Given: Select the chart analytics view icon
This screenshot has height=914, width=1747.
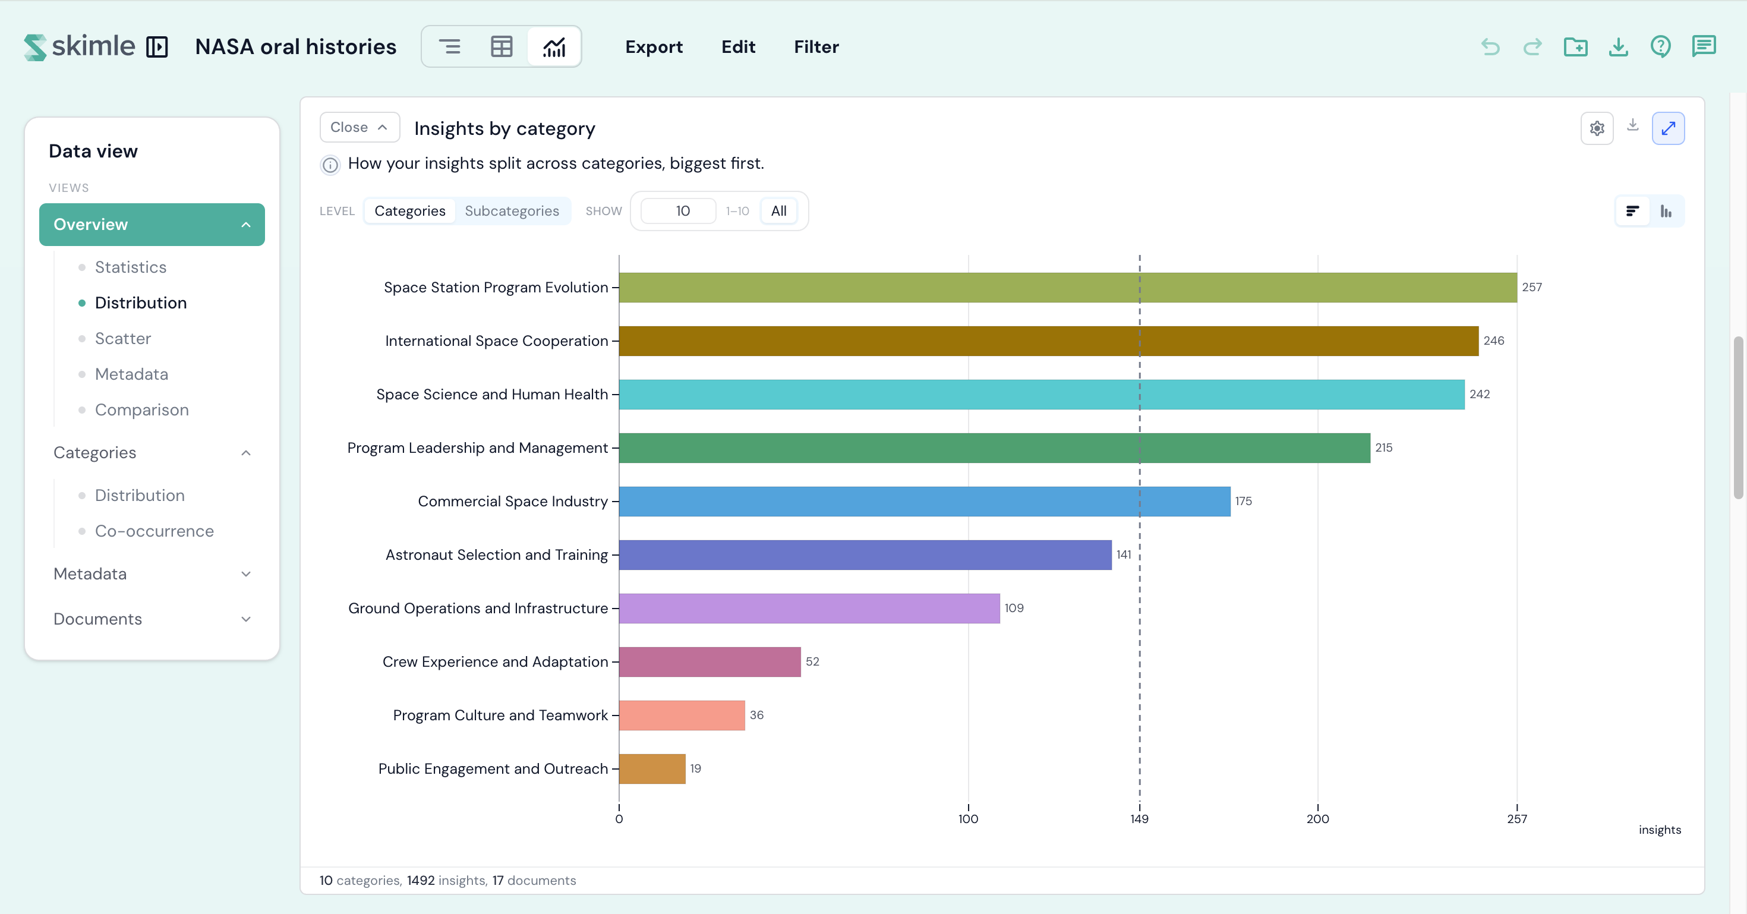Looking at the screenshot, I should pyautogui.click(x=553, y=47).
